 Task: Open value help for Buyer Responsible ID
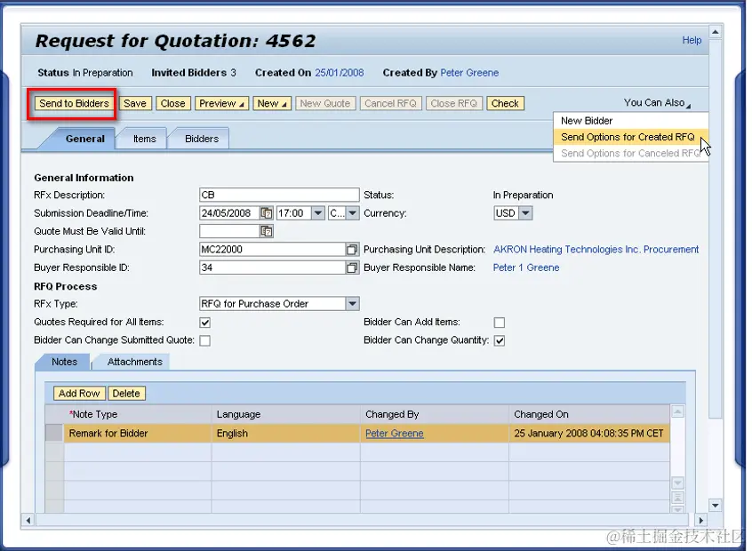click(x=352, y=268)
